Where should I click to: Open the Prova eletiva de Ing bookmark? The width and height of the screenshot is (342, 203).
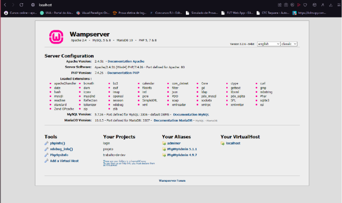(x=129, y=13)
